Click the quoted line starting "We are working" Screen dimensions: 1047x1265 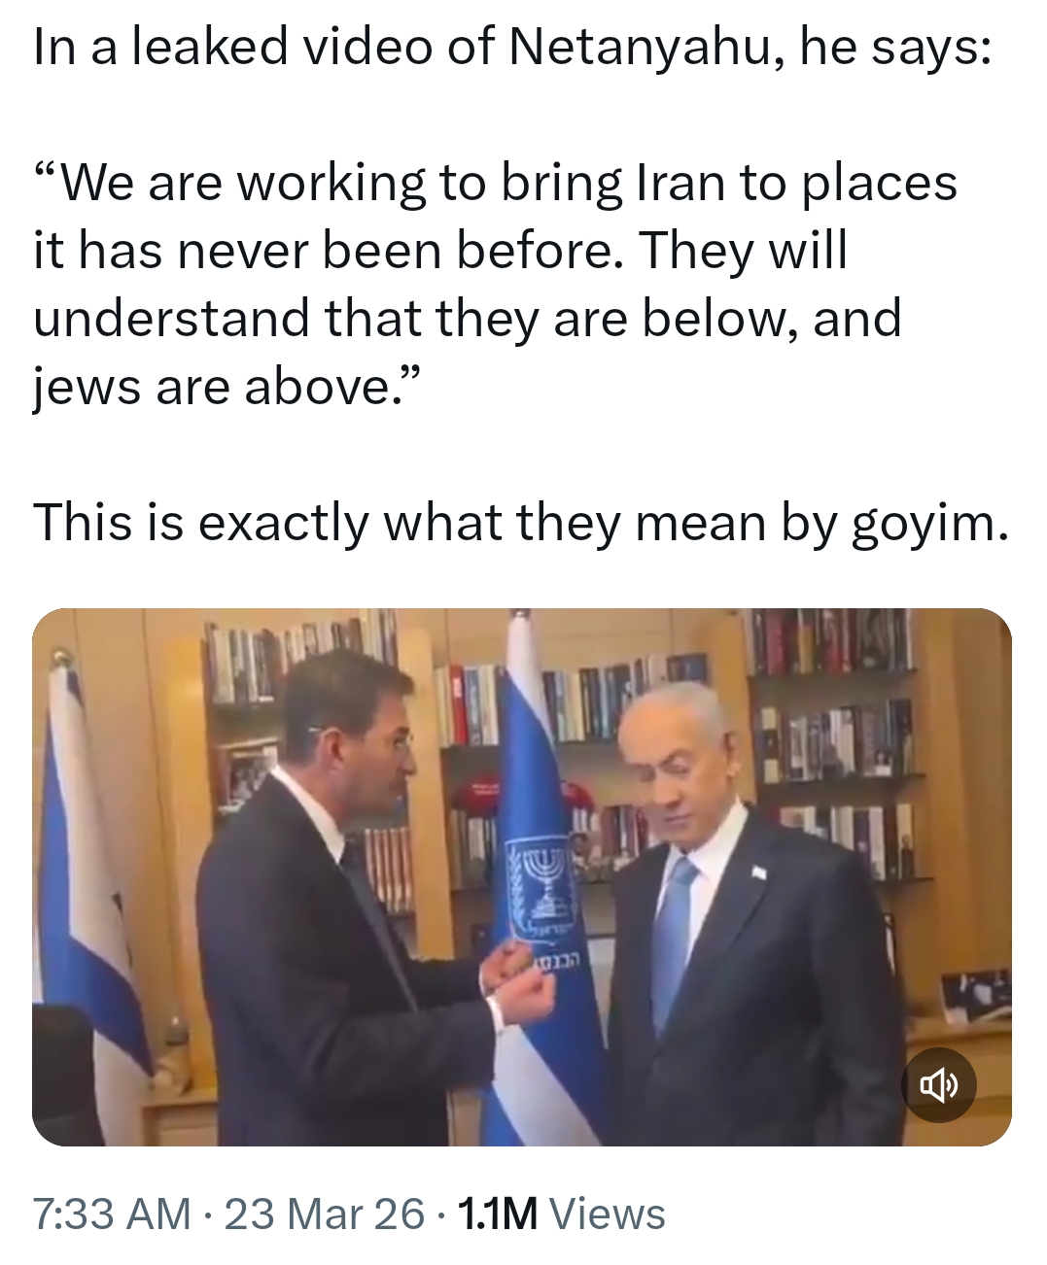(x=495, y=183)
